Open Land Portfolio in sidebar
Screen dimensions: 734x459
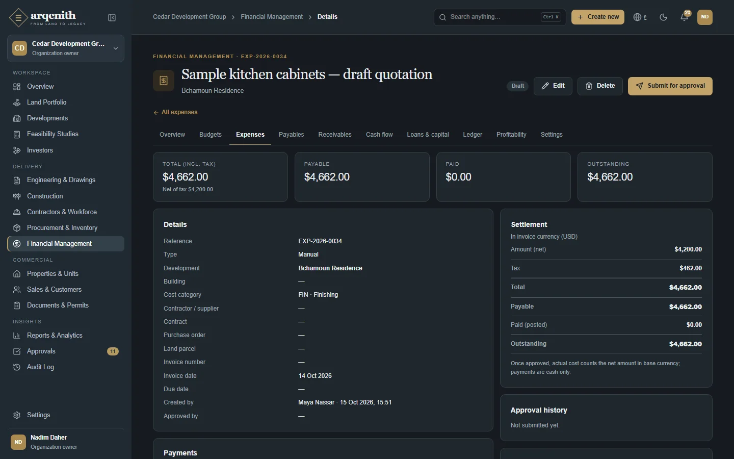(x=66, y=103)
